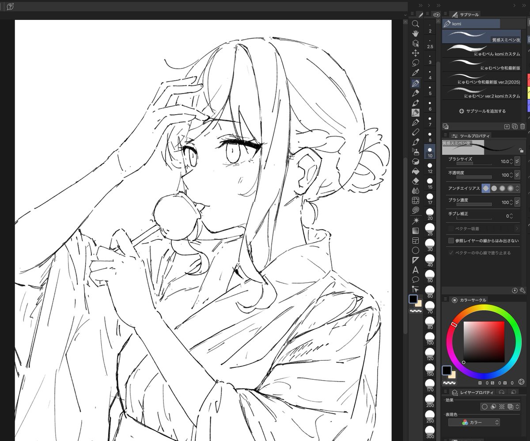Expand the anti-aliasing options stepper

pyautogui.click(x=517, y=188)
